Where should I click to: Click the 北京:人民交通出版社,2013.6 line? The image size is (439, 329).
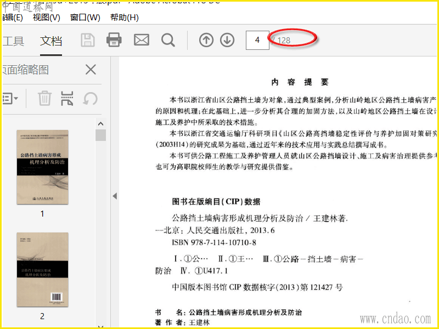(x=215, y=230)
